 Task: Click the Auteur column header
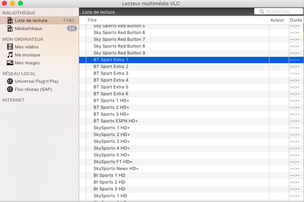pos(277,20)
